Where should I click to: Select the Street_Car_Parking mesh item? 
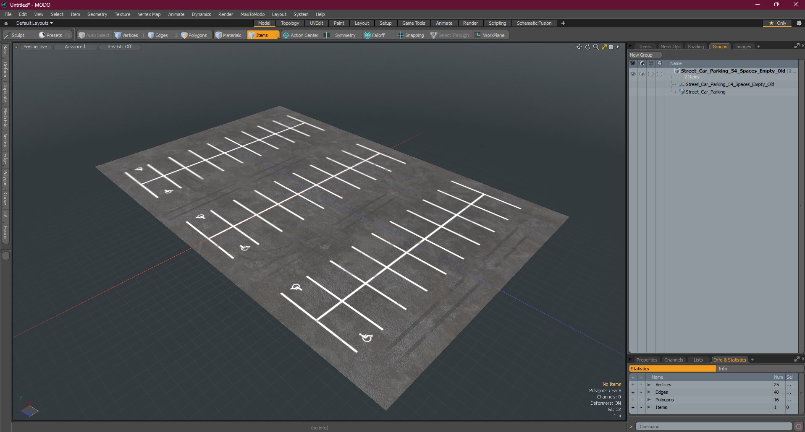(x=705, y=92)
